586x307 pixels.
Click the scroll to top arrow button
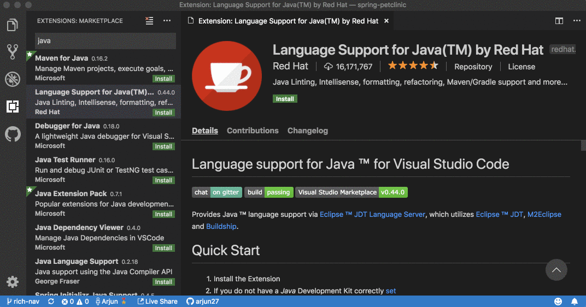(x=556, y=270)
